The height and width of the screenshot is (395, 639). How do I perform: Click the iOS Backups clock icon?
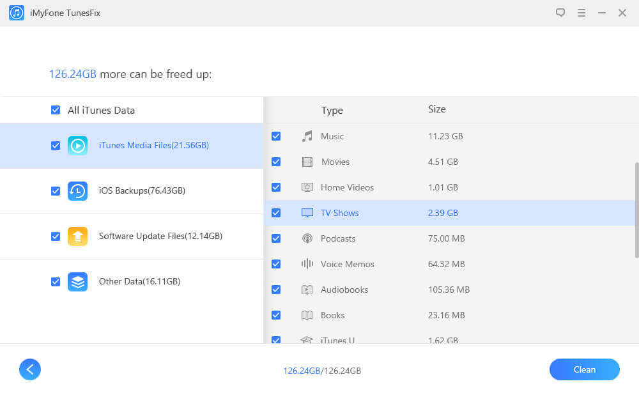point(77,191)
